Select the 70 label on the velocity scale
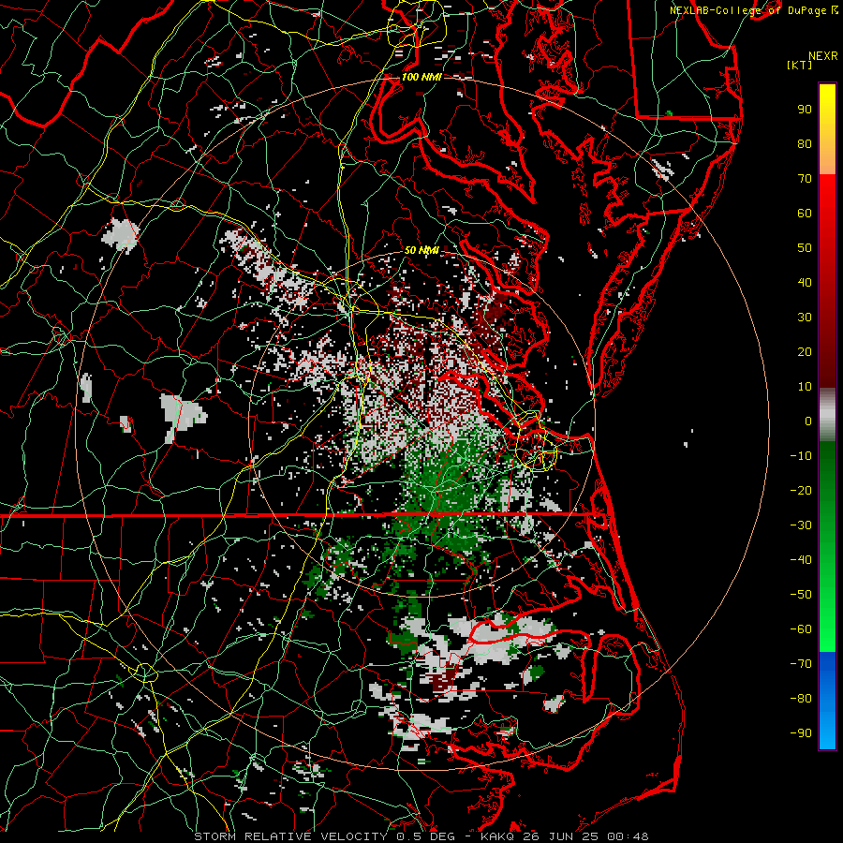 coord(805,179)
